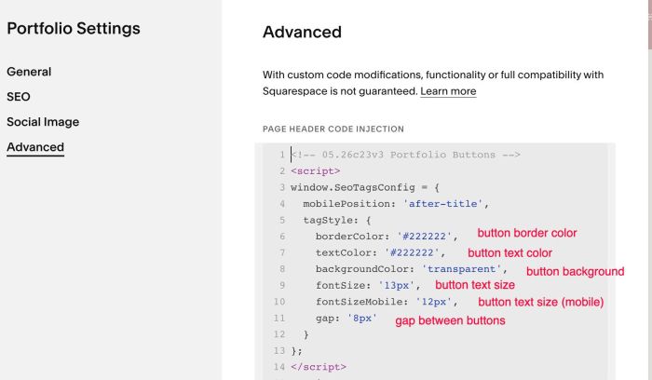This screenshot has width=652, height=380.
Task: Click the closing script tag line
Action: [x=319, y=367]
